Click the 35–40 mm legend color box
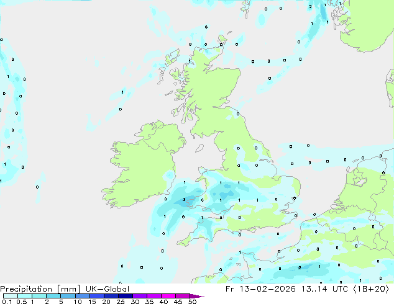This screenshot has width=394, height=304. (x=153, y=296)
